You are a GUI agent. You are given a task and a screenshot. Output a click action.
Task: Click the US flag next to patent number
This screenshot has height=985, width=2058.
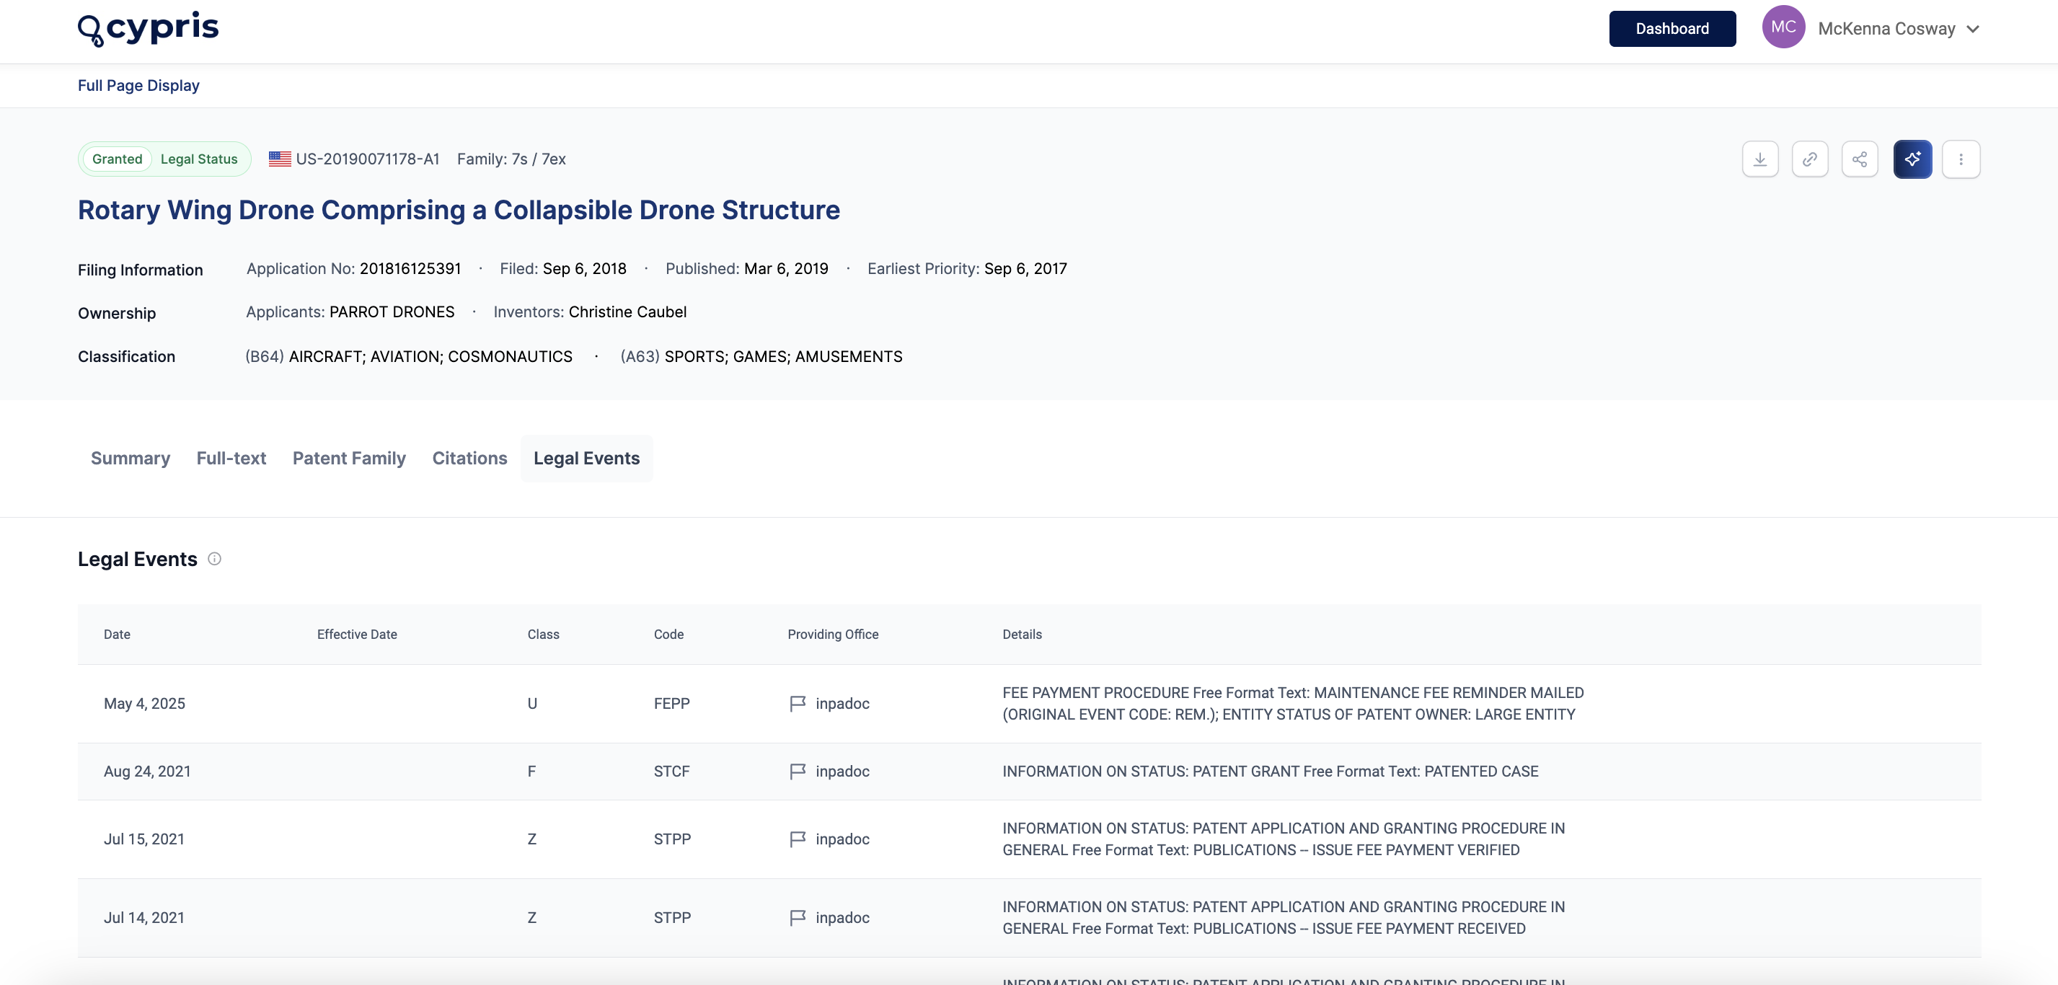(x=280, y=159)
